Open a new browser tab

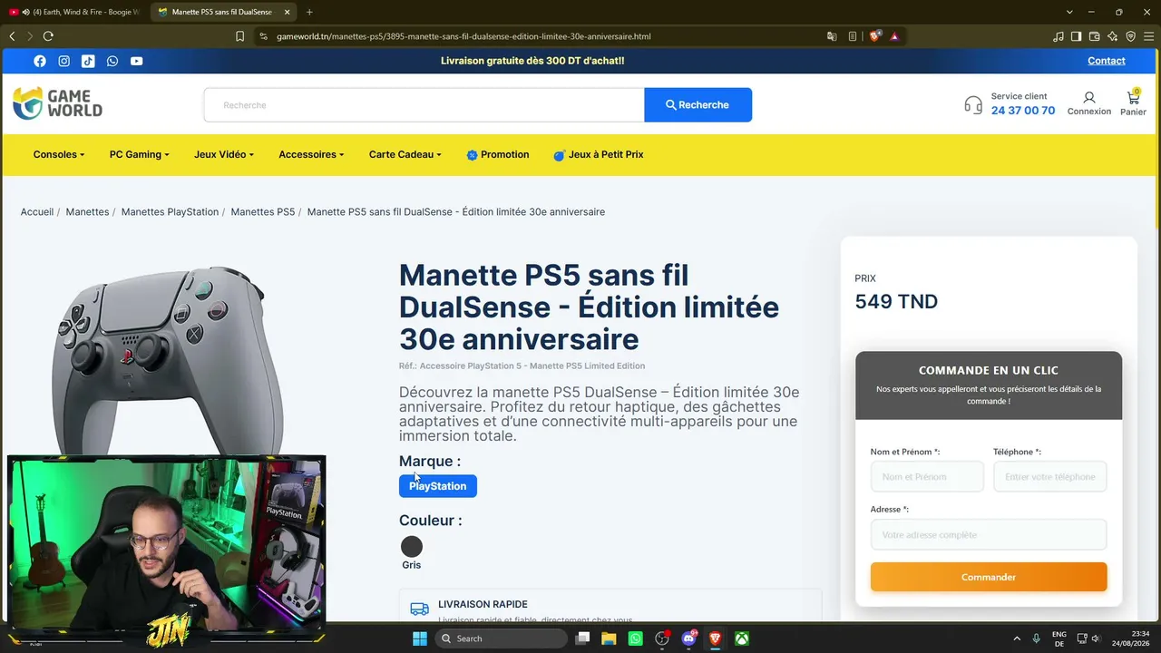coord(309,12)
